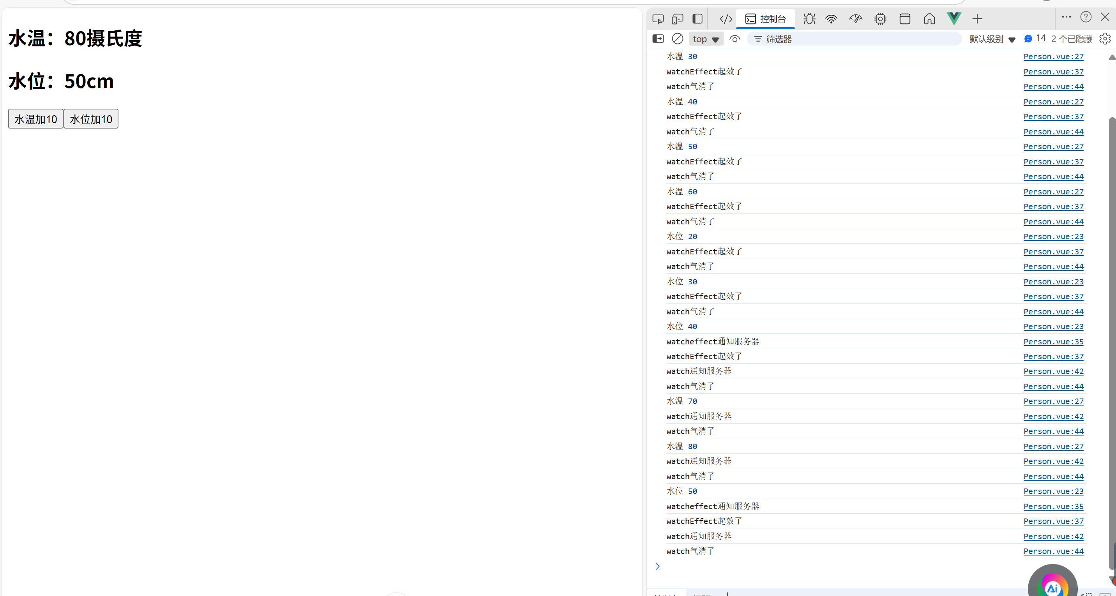Viewport: 1116px width, 596px height.
Task: Open the Network panel wifi icon
Action: click(832, 19)
